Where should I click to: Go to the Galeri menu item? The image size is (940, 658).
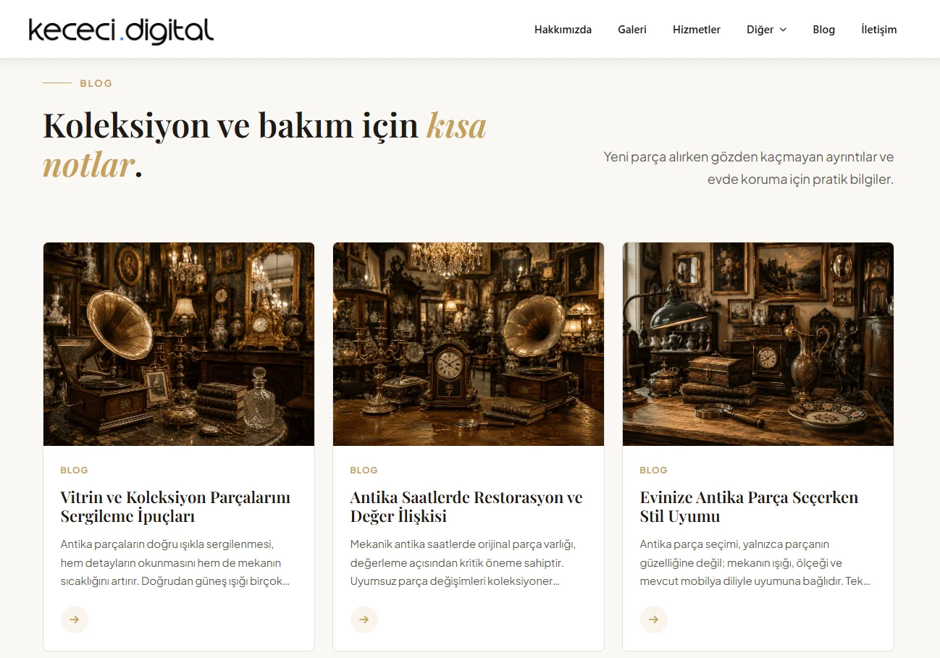pyautogui.click(x=631, y=30)
